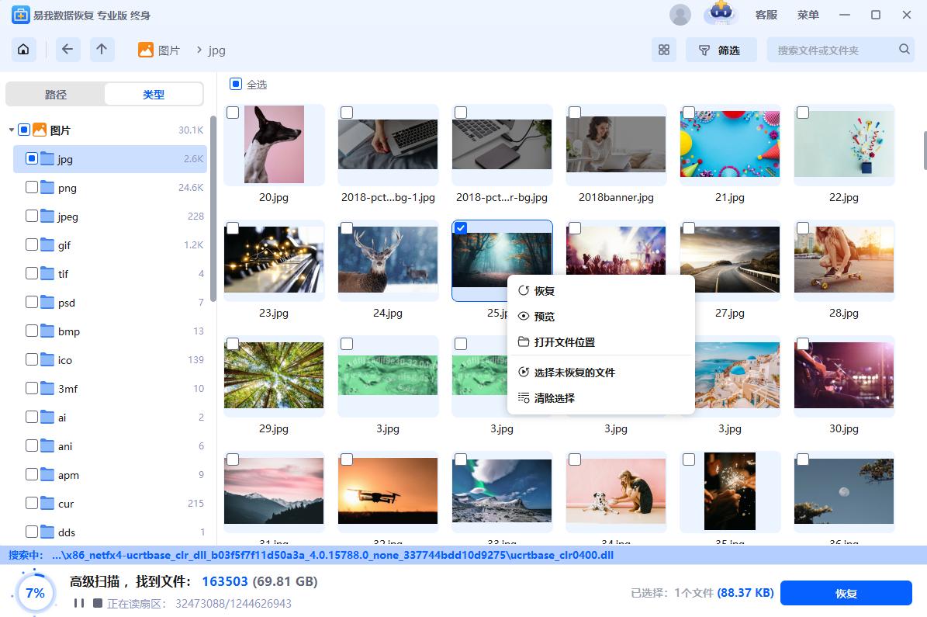Switch view with the grid layout icon
Viewport: 927px width, 617px height.
click(664, 49)
